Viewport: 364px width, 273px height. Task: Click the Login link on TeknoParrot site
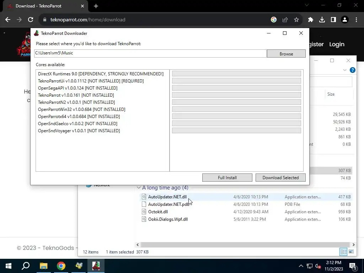pos(337,44)
